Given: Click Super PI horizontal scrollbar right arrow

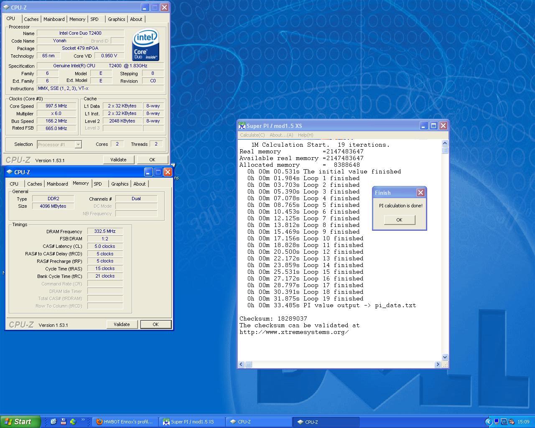Looking at the screenshot, I should [x=438, y=364].
